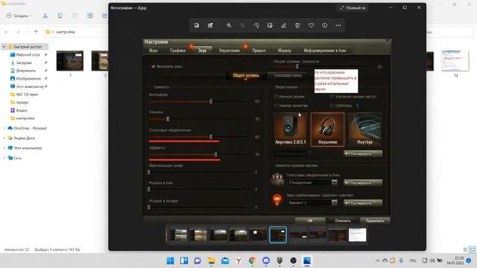Expand the OneDrive tree node
Screen dimensions: 477x268
4,128
